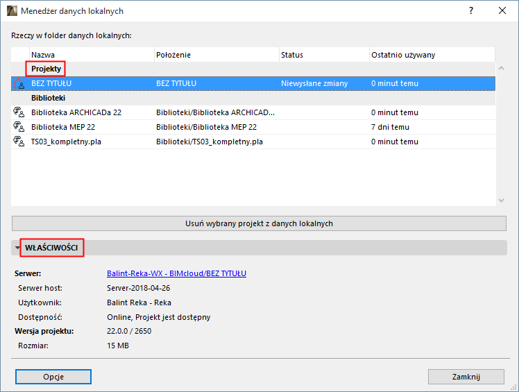Sort the list by the Położenie column

[x=216, y=55]
